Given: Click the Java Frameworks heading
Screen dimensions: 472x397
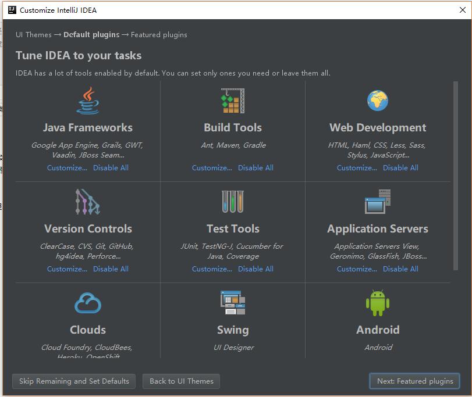Looking at the screenshot, I should [x=88, y=128].
